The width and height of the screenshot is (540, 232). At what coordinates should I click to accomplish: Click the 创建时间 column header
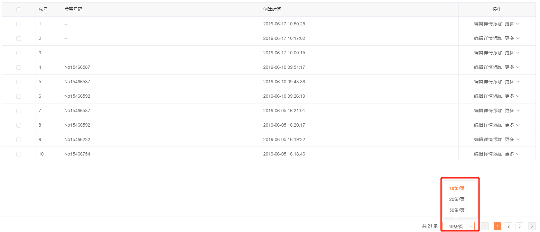[x=272, y=9]
